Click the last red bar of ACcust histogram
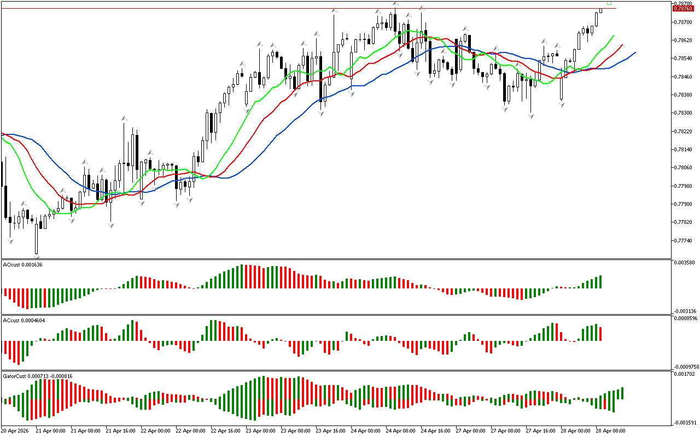Viewport: 700px width, 437px height. (600, 334)
